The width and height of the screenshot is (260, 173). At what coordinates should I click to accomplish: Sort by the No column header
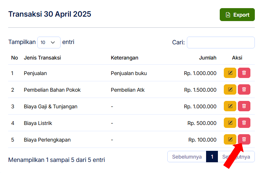pos(14,58)
